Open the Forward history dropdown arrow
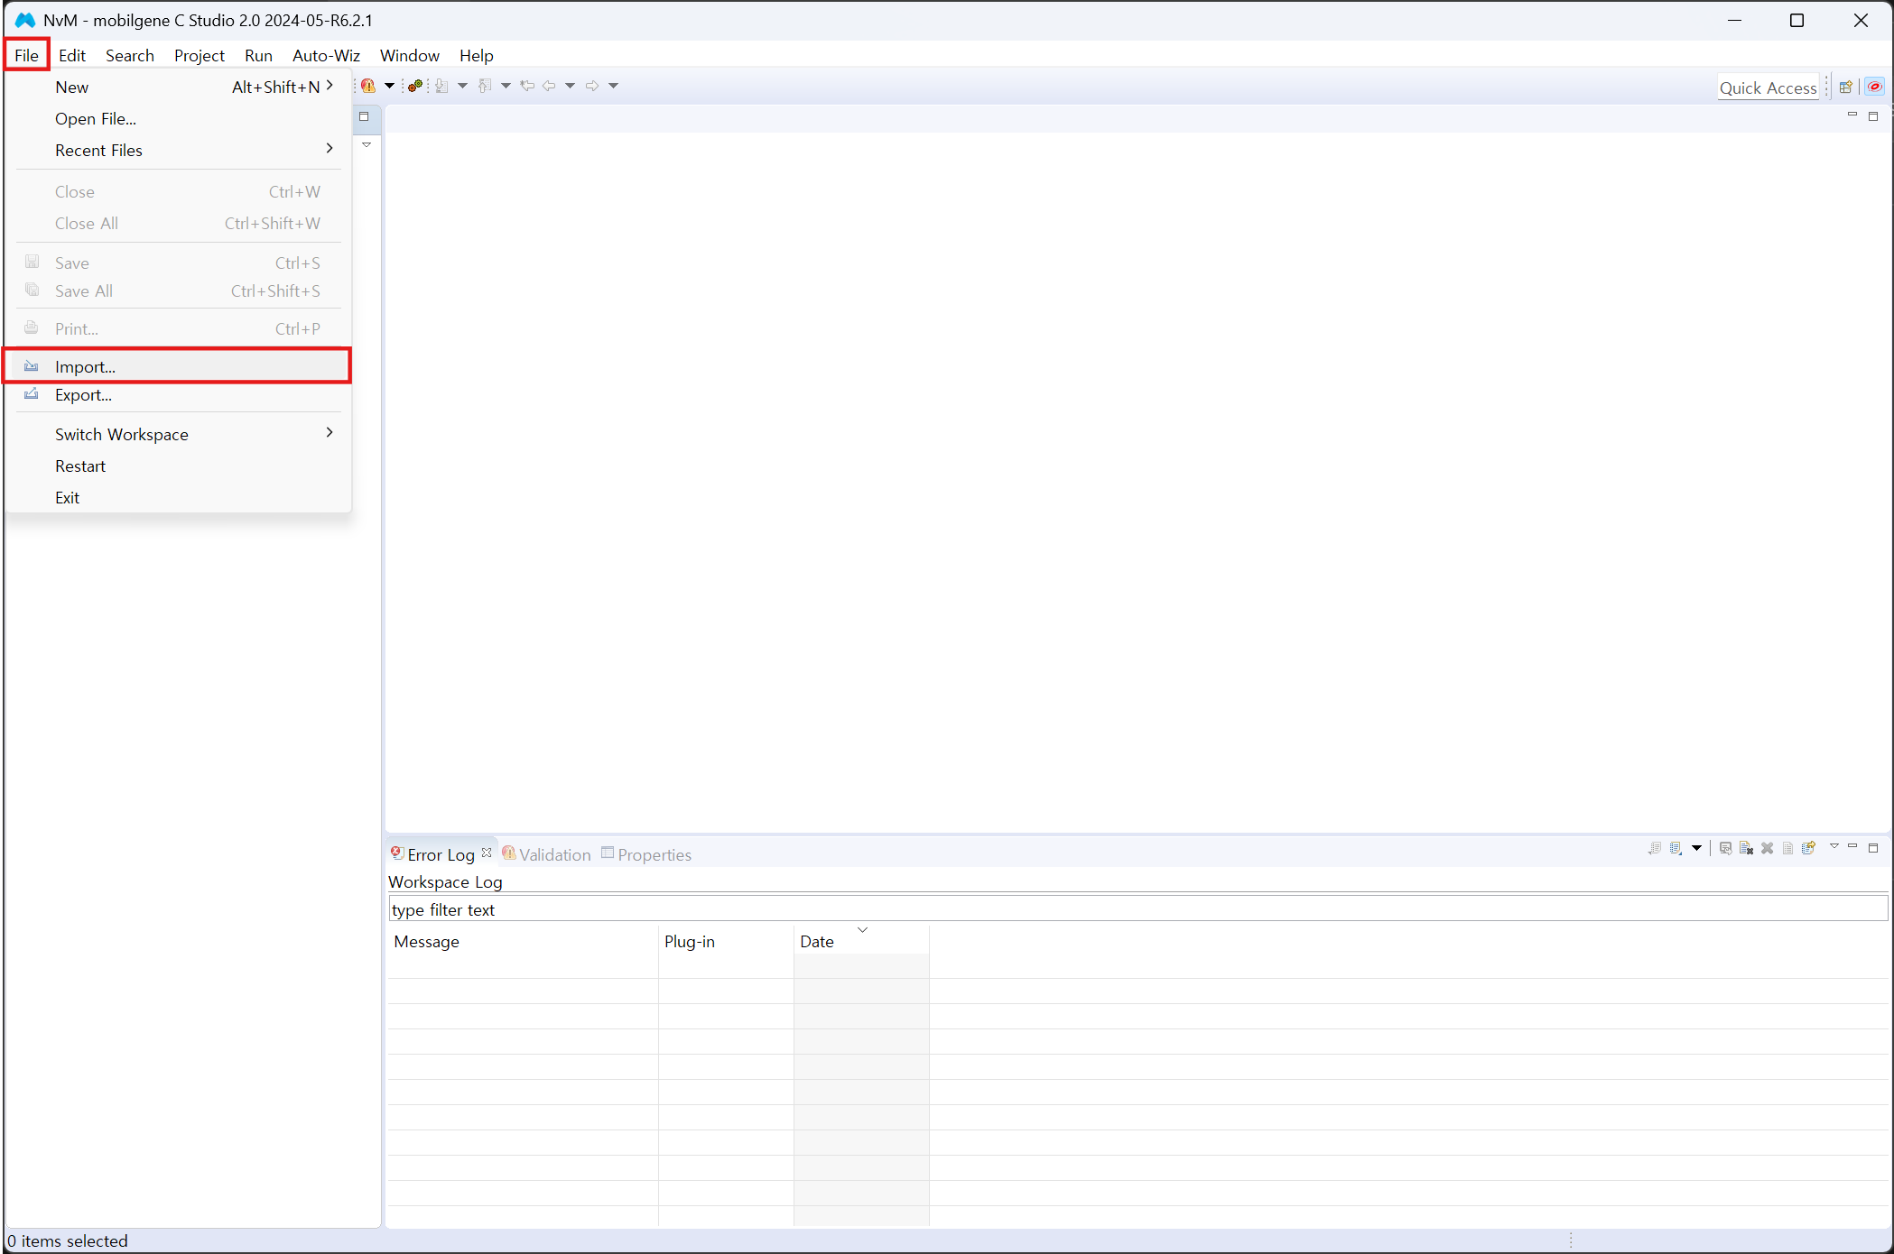 click(x=613, y=86)
